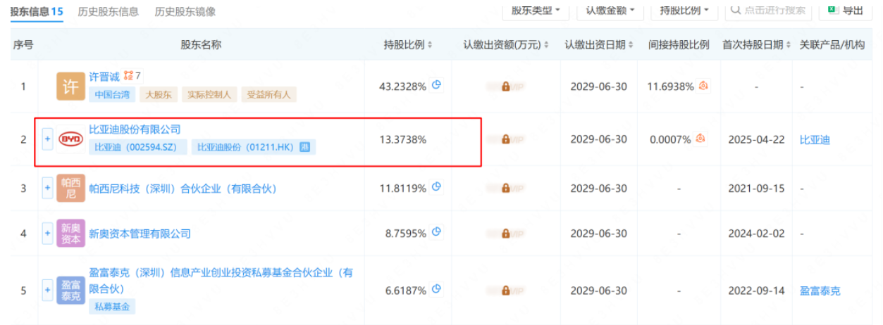Click the search input field
883x325 pixels.
coord(769,10)
